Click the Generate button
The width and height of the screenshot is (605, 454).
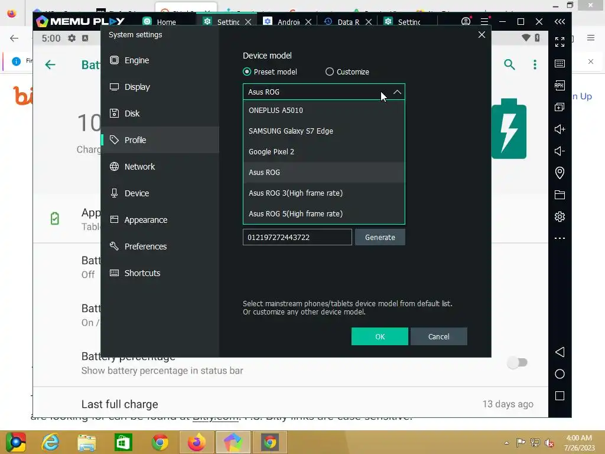[380, 237]
